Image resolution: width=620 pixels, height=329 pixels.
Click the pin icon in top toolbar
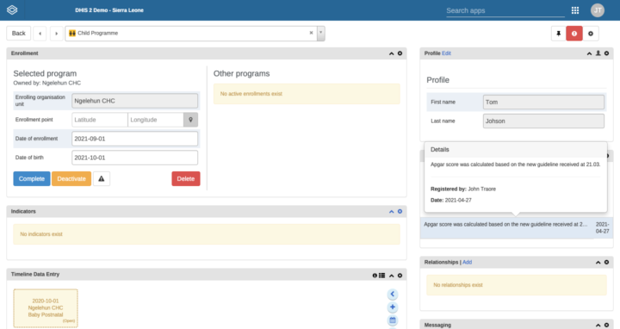pyautogui.click(x=558, y=34)
